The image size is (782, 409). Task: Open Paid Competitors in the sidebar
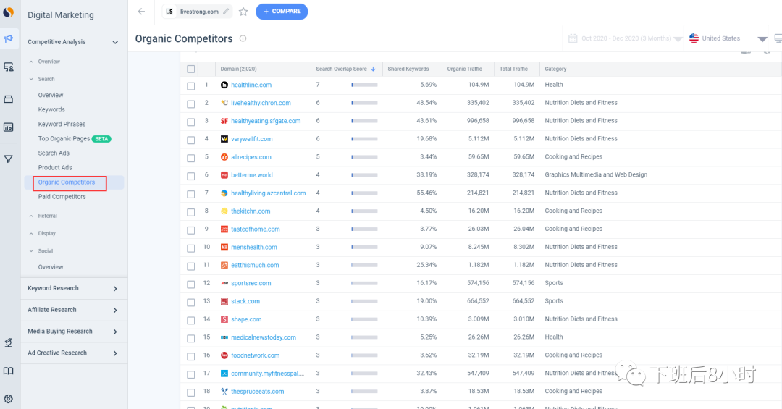click(62, 197)
